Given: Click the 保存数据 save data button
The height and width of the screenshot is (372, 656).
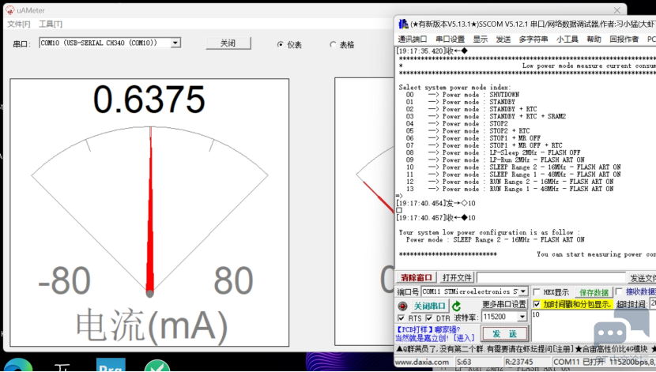Looking at the screenshot, I should pyautogui.click(x=594, y=292).
